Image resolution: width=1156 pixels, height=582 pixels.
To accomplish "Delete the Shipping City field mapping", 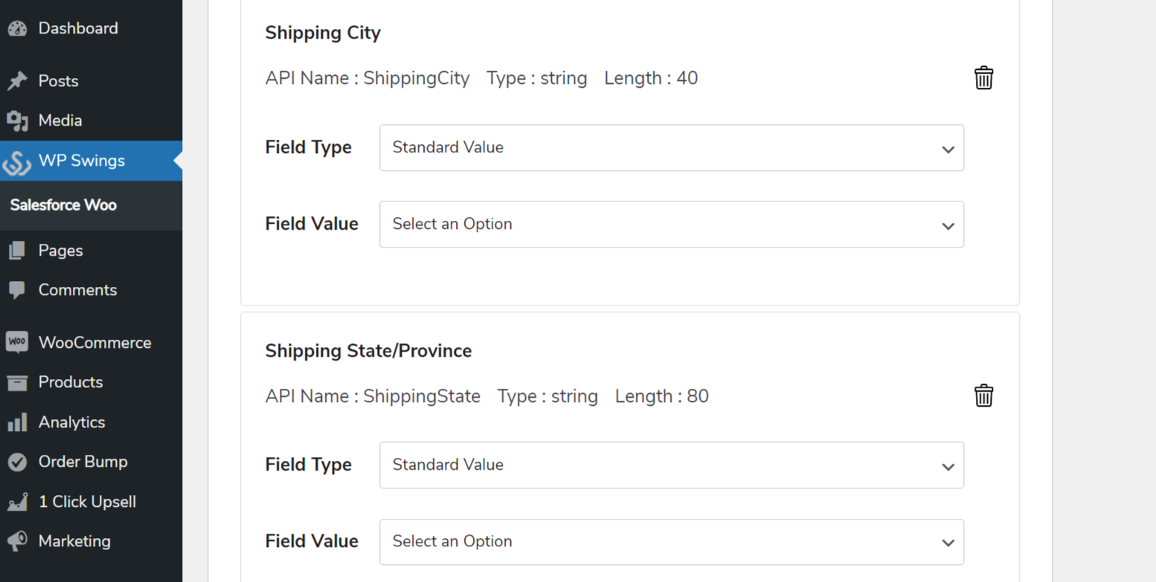I will point(983,78).
